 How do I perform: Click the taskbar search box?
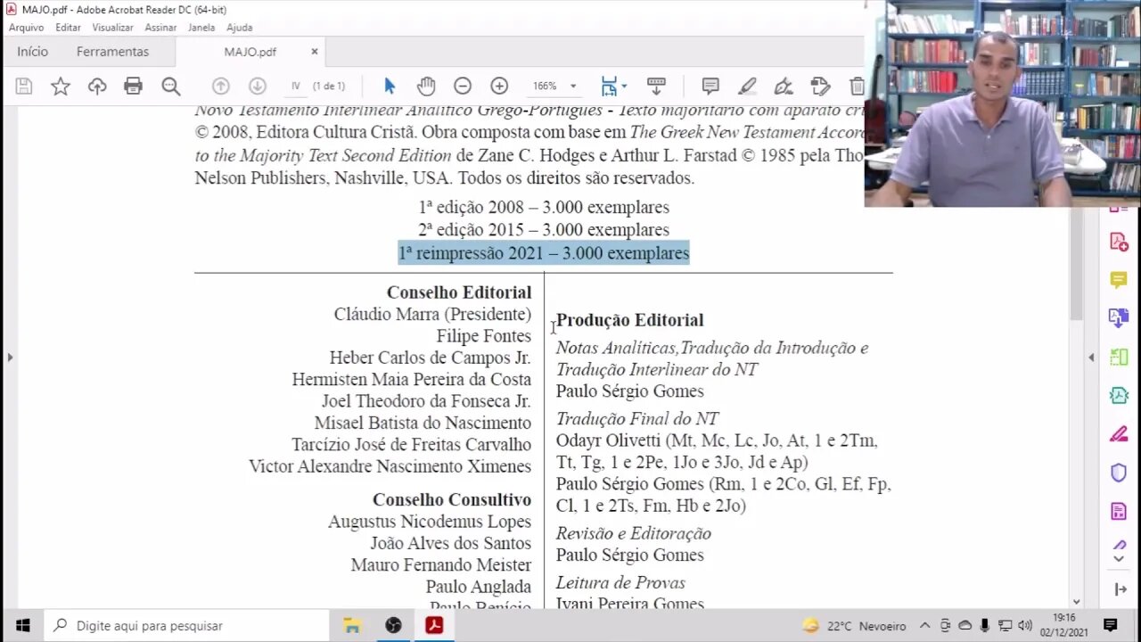tap(186, 626)
